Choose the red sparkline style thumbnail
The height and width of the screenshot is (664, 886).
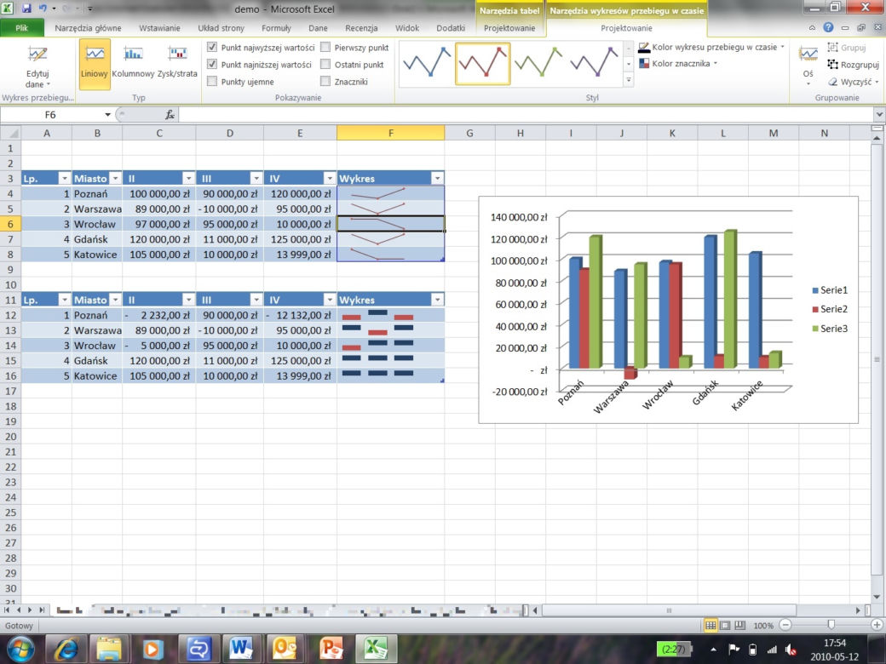click(482, 63)
